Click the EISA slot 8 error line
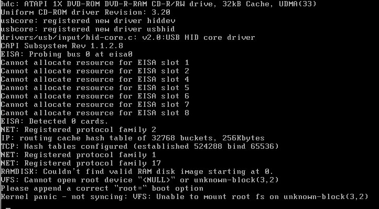 (95, 113)
